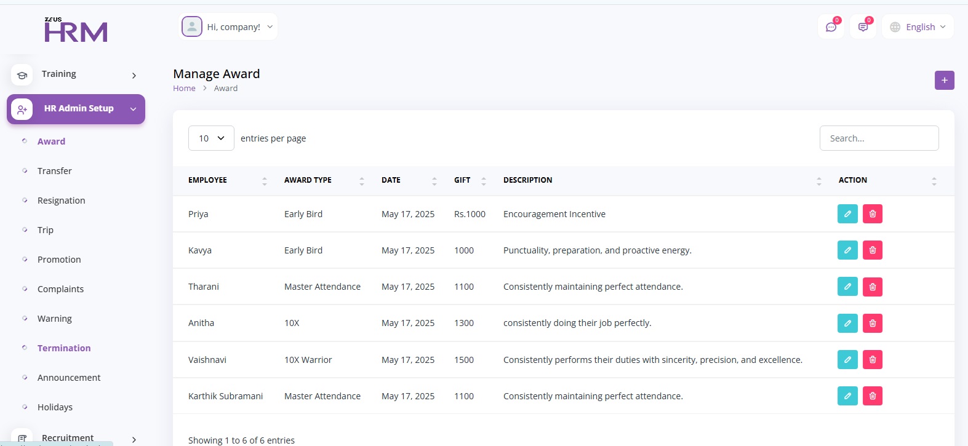Click the Zeus HRM logo

76,30
